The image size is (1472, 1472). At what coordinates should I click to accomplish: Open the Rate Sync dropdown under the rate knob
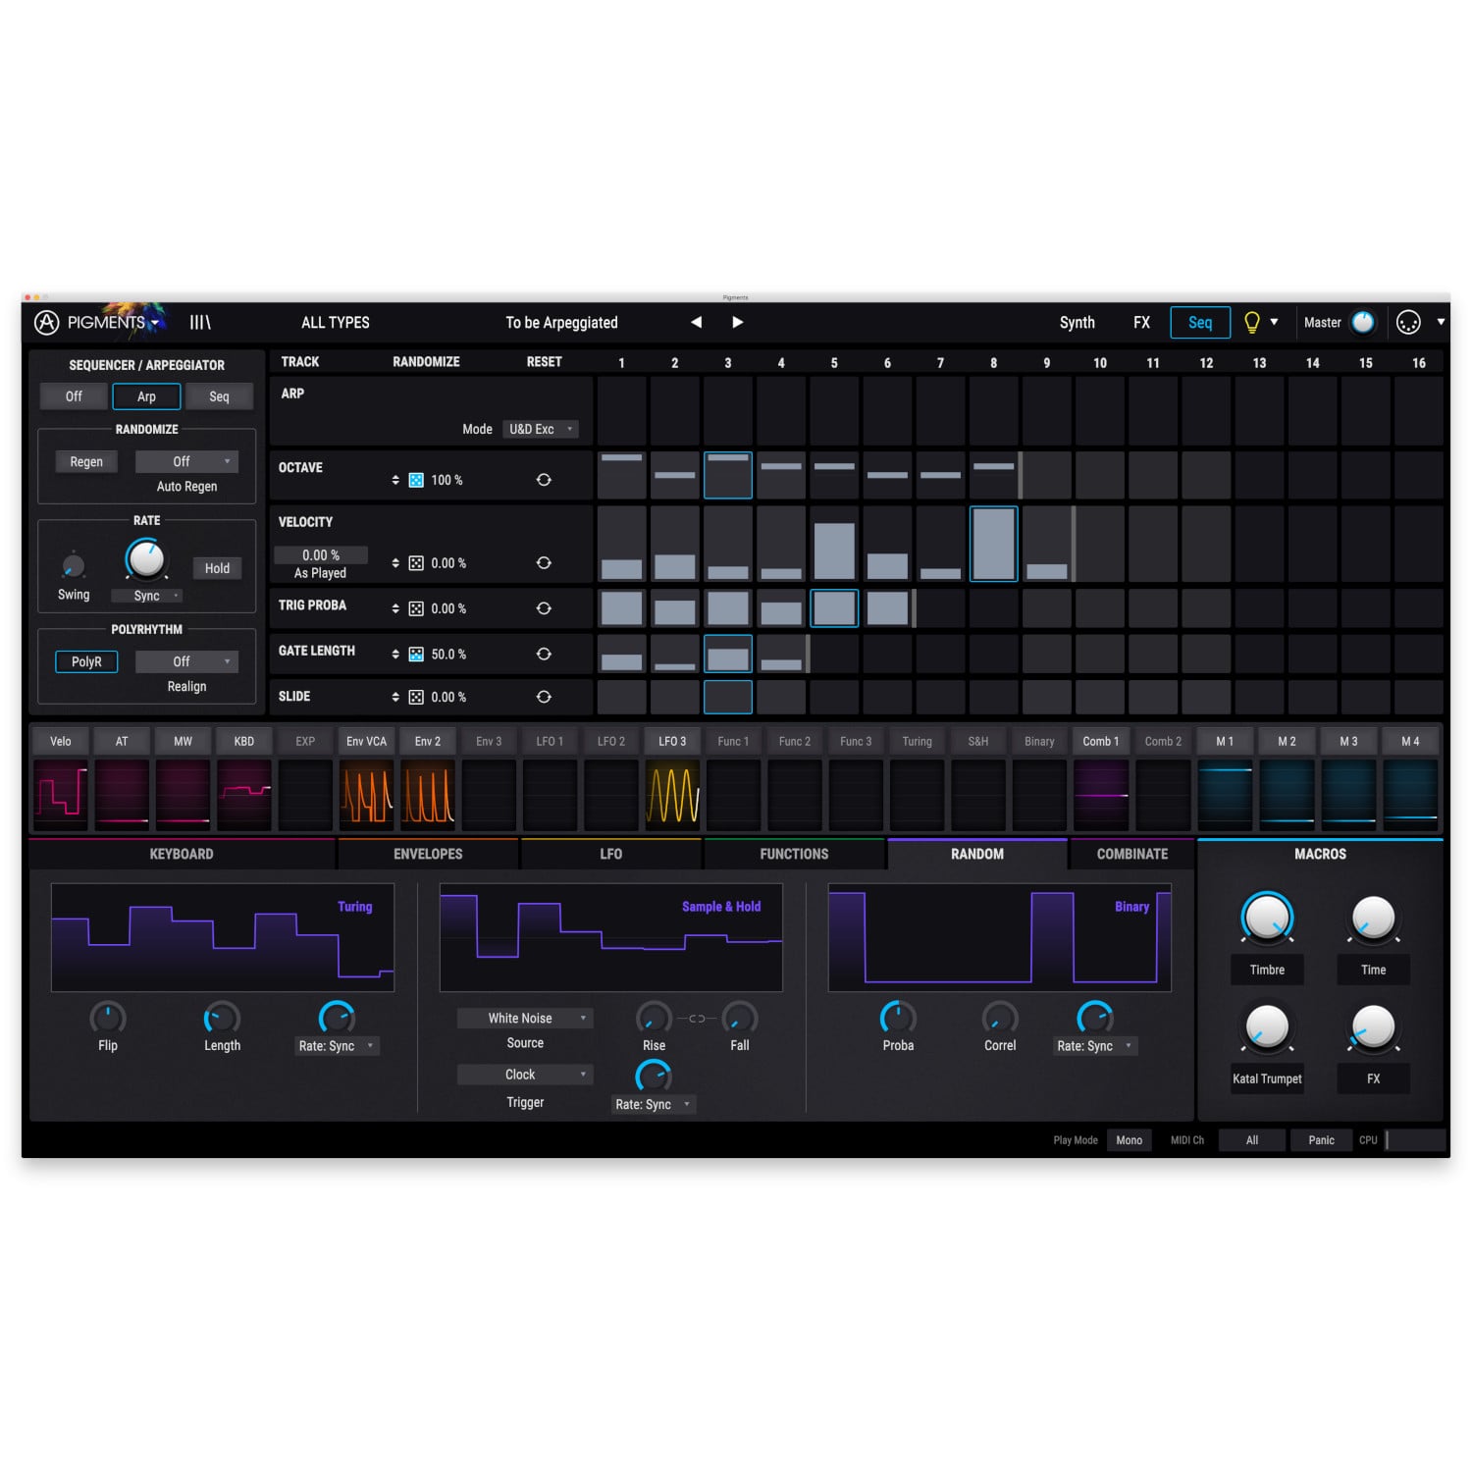(x=147, y=596)
